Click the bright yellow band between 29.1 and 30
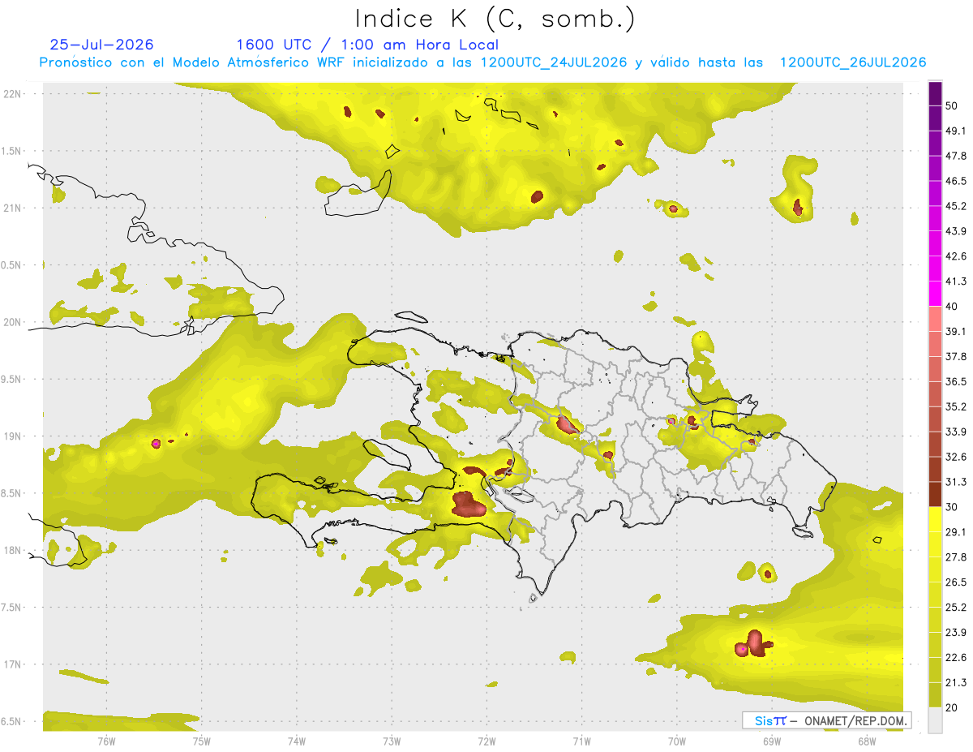Image resolution: width=973 pixels, height=752 pixels. click(935, 519)
